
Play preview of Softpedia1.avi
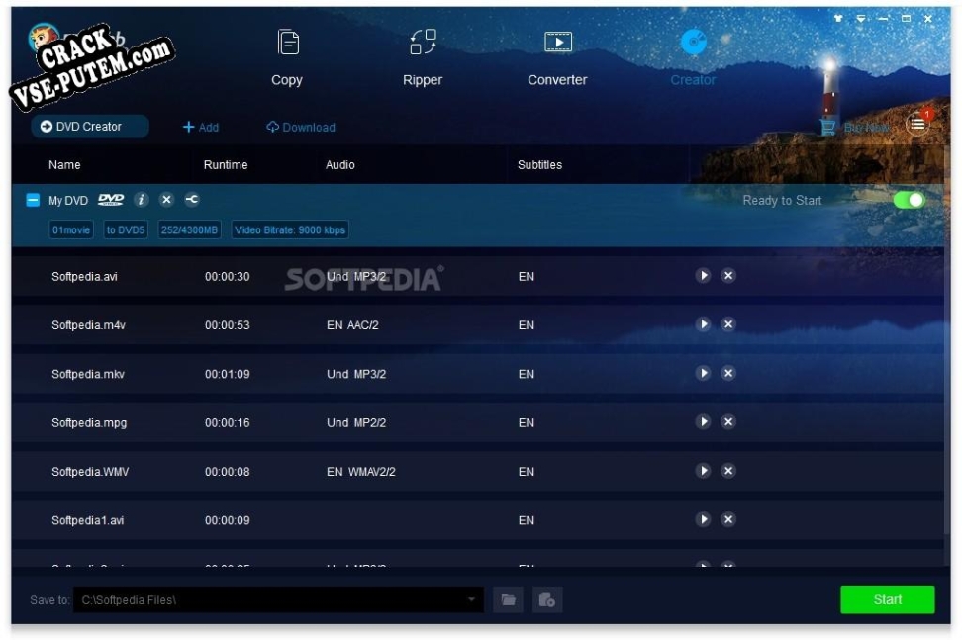[703, 520]
